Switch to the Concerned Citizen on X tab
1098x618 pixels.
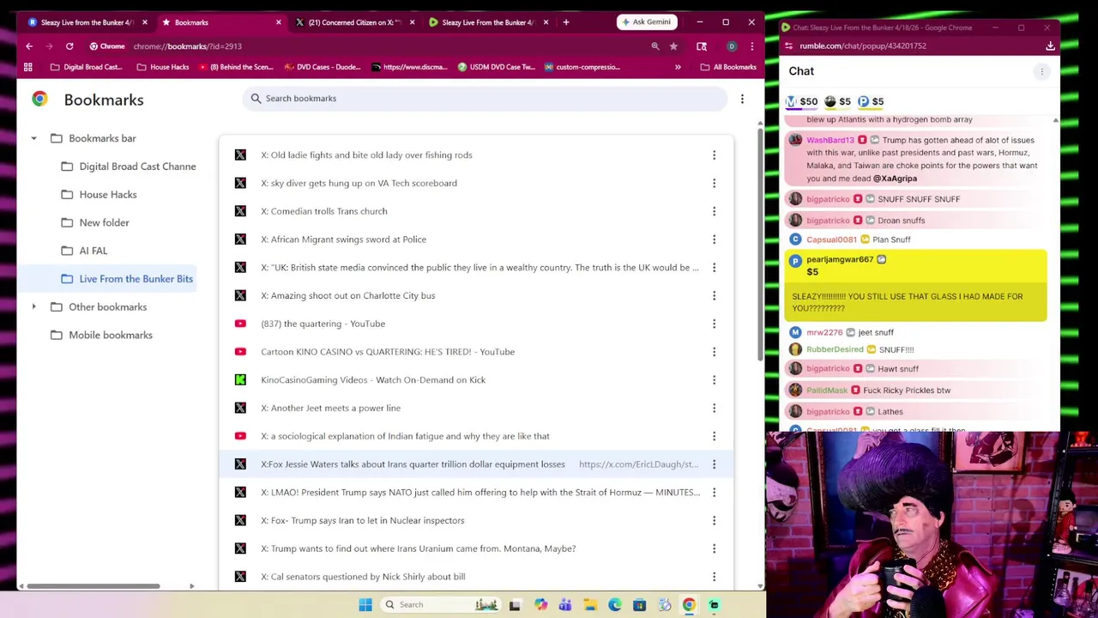click(x=353, y=22)
